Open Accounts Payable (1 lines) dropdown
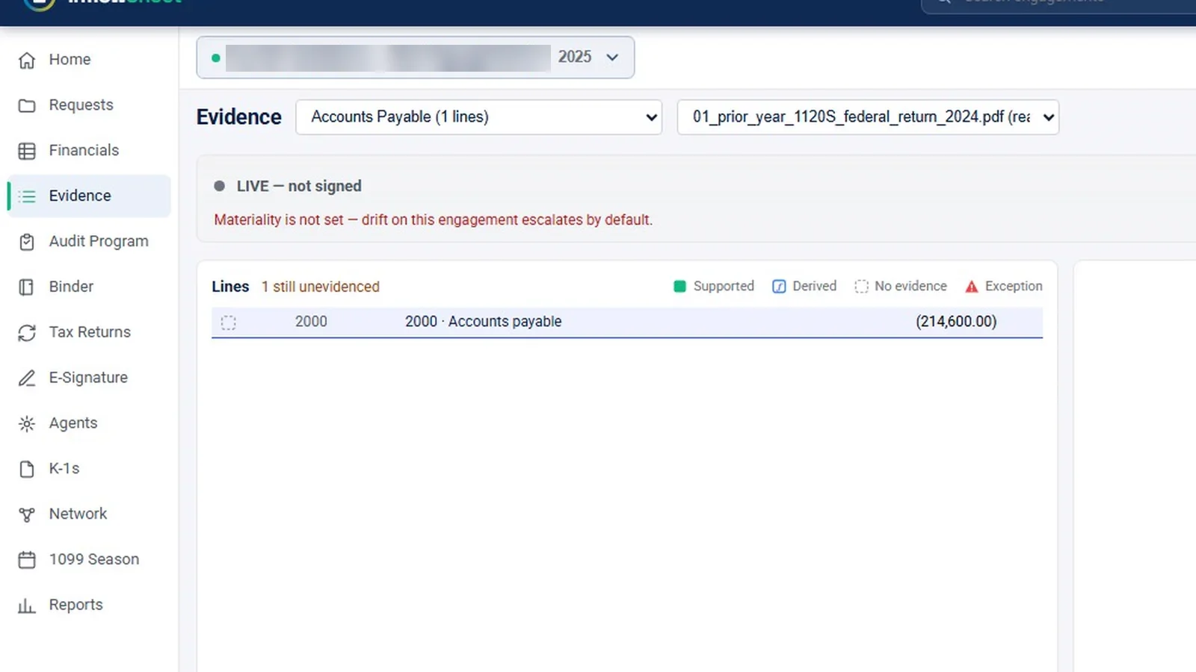 (x=479, y=117)
